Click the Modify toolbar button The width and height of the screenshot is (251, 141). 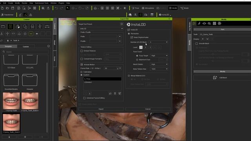pyautogui.click(x=173, y=8)
